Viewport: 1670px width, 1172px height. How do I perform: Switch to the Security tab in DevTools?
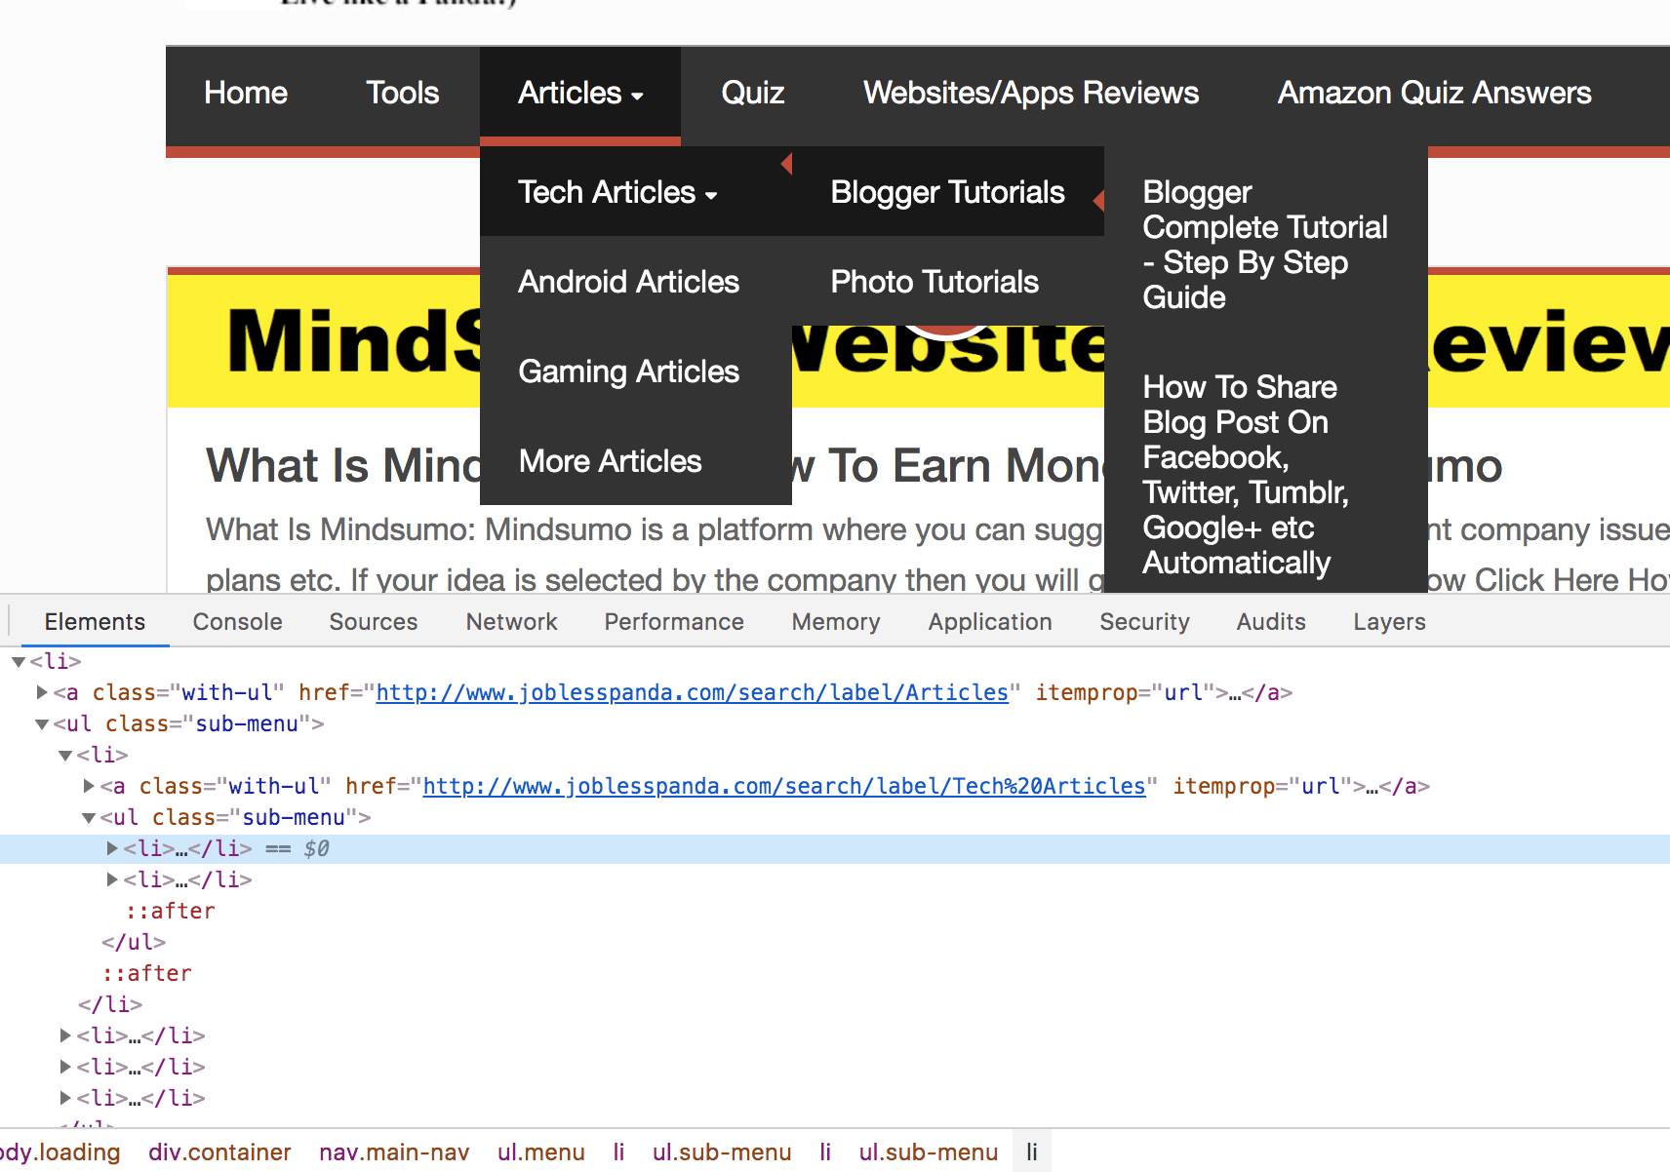(1144, 622)
